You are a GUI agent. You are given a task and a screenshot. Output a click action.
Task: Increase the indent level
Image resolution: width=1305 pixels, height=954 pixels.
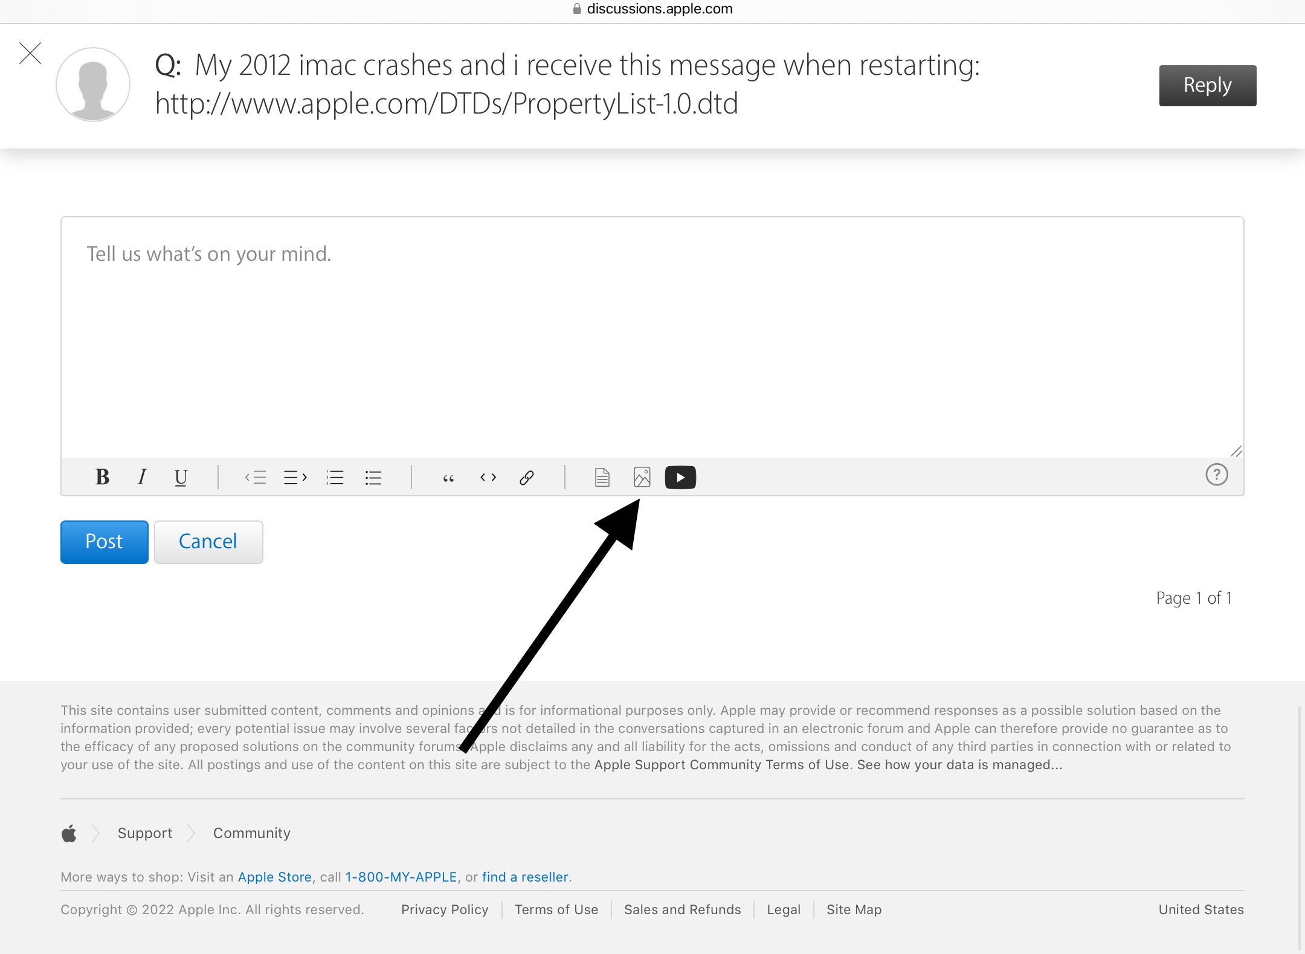(x=294, y=477)
